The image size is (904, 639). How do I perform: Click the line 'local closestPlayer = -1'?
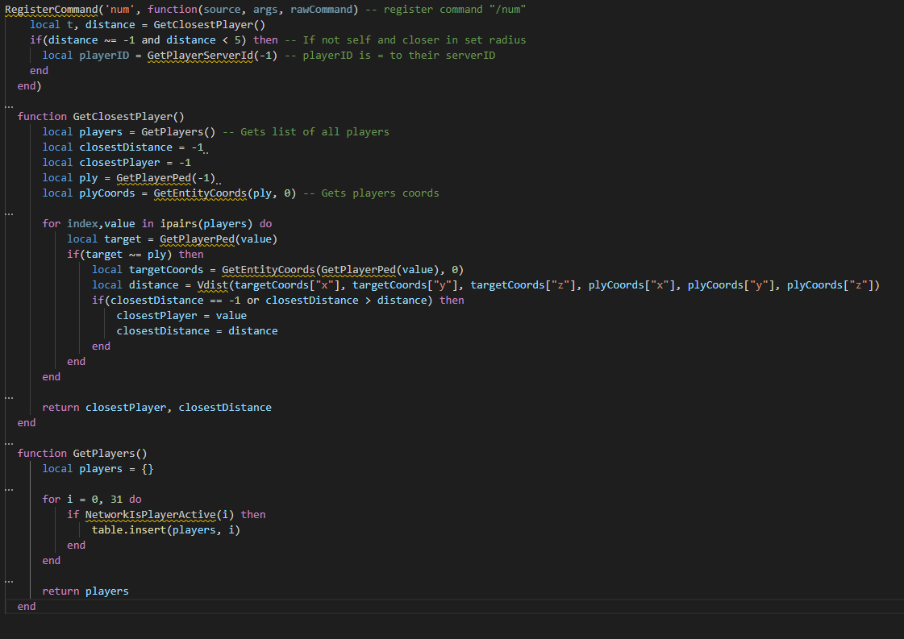[116, 163]
